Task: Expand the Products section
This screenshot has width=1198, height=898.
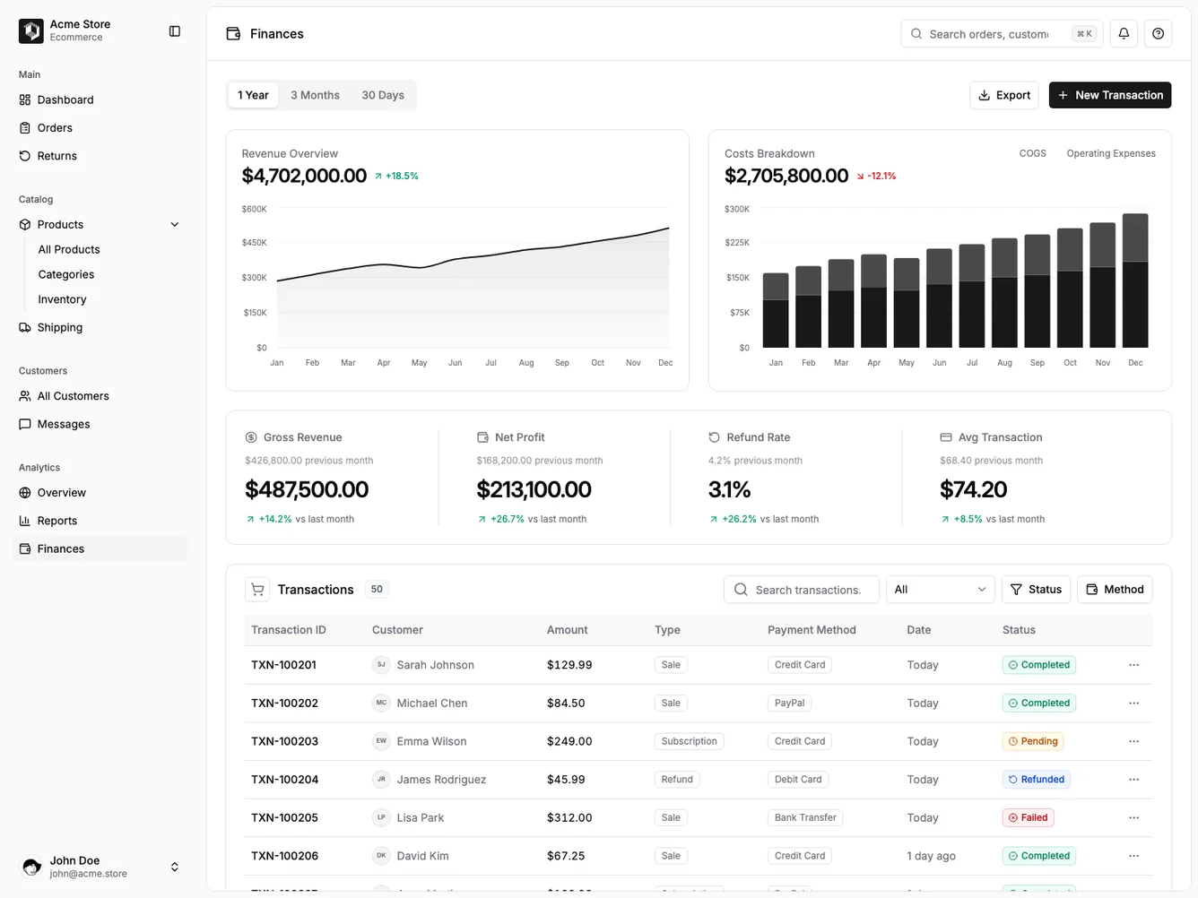Action: (x=174, y=224)
